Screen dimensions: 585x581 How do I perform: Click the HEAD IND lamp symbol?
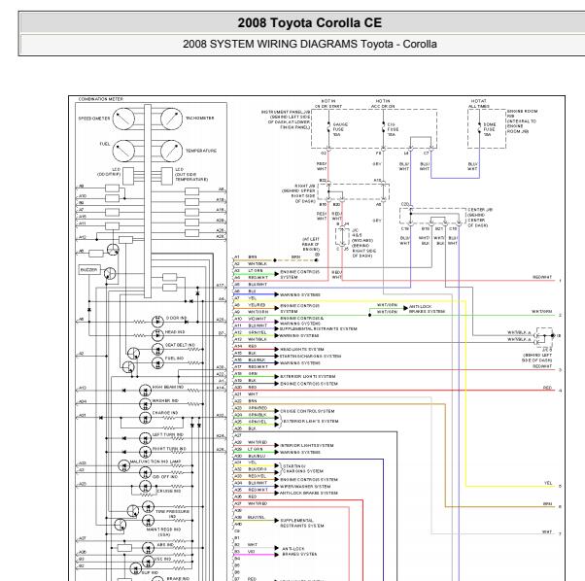[x=157, y=335]
